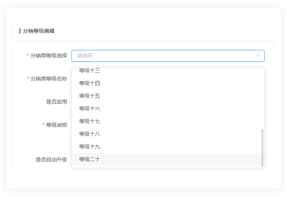Click the 是否自动升级 label
Screen dimensions: 287x197
pos(51,160)
